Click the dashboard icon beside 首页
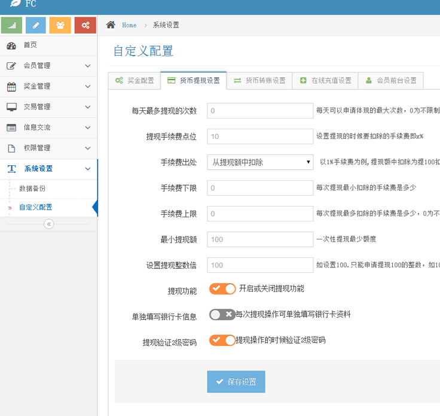This screenshot has height=416, width=440. click(x=11, y=45)
